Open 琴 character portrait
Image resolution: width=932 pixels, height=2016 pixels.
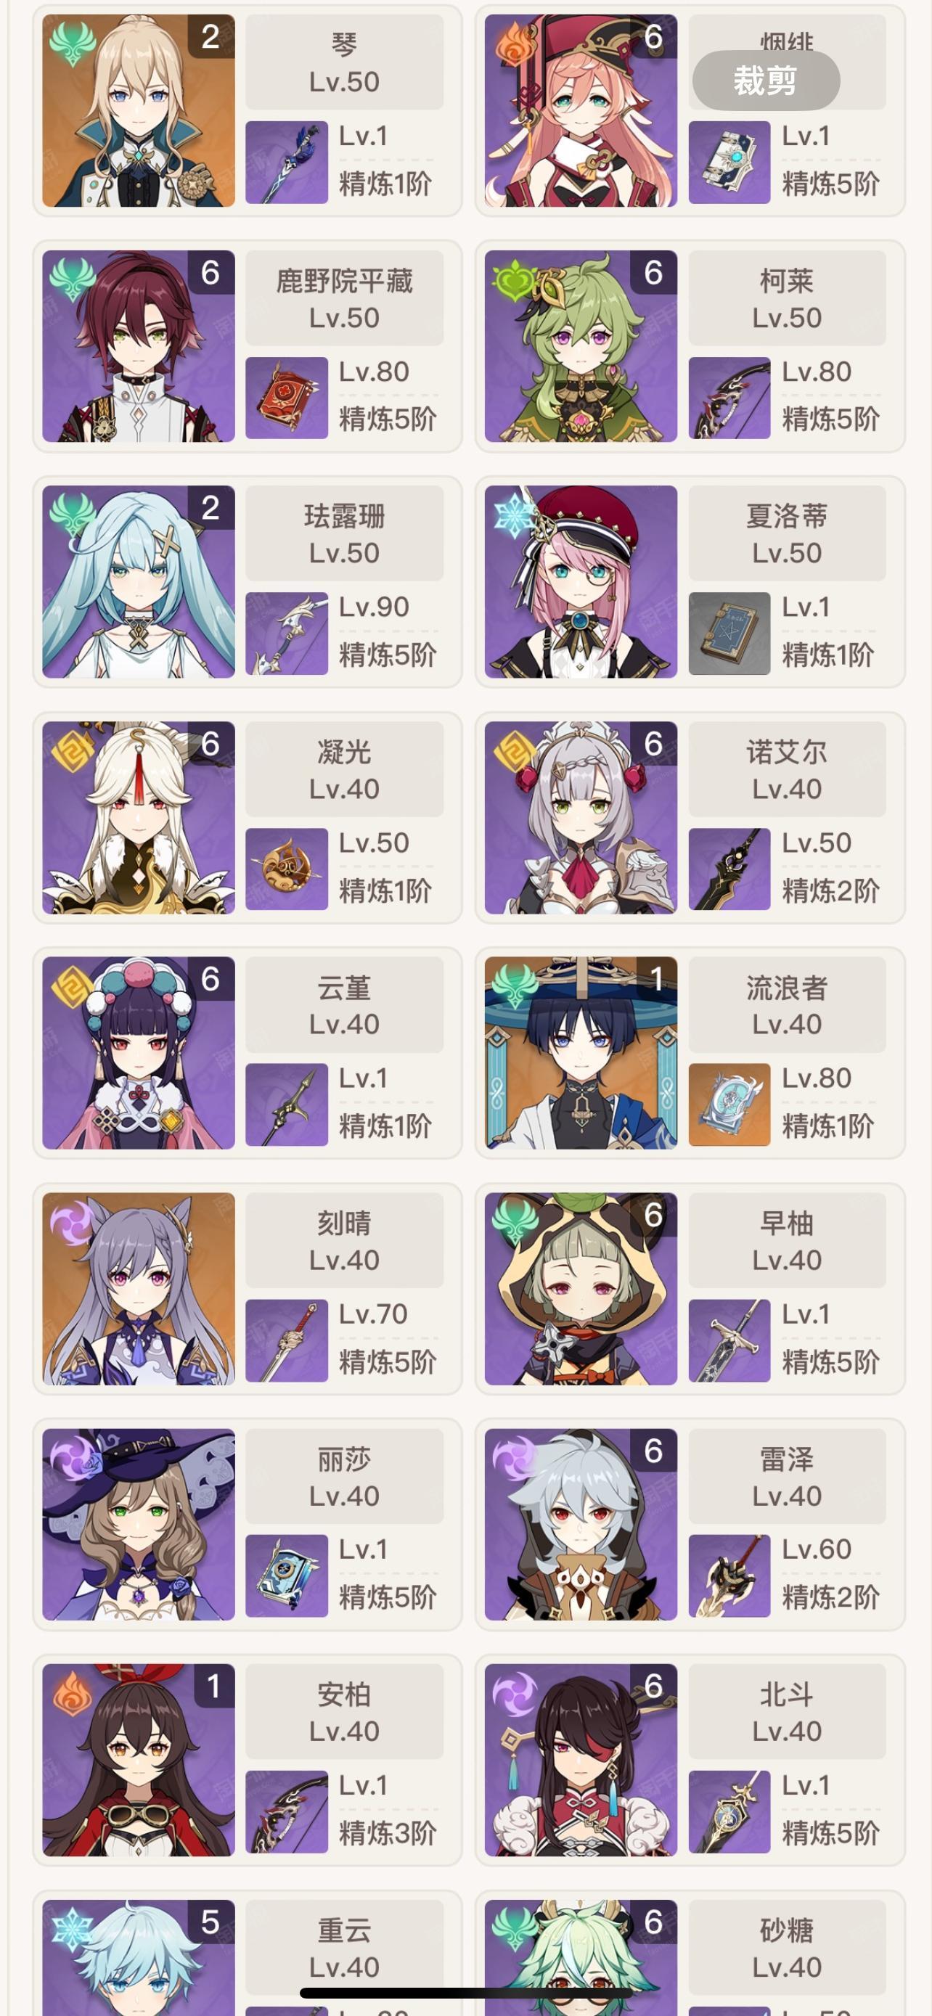(x=139, y=110)
